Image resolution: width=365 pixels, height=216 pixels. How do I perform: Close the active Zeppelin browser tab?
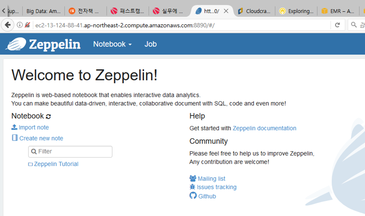click(x=226, y=11)
